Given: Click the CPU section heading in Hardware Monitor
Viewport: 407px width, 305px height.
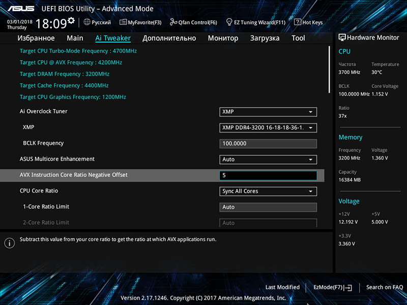Looking at the screenshot, I should point(344,51).
